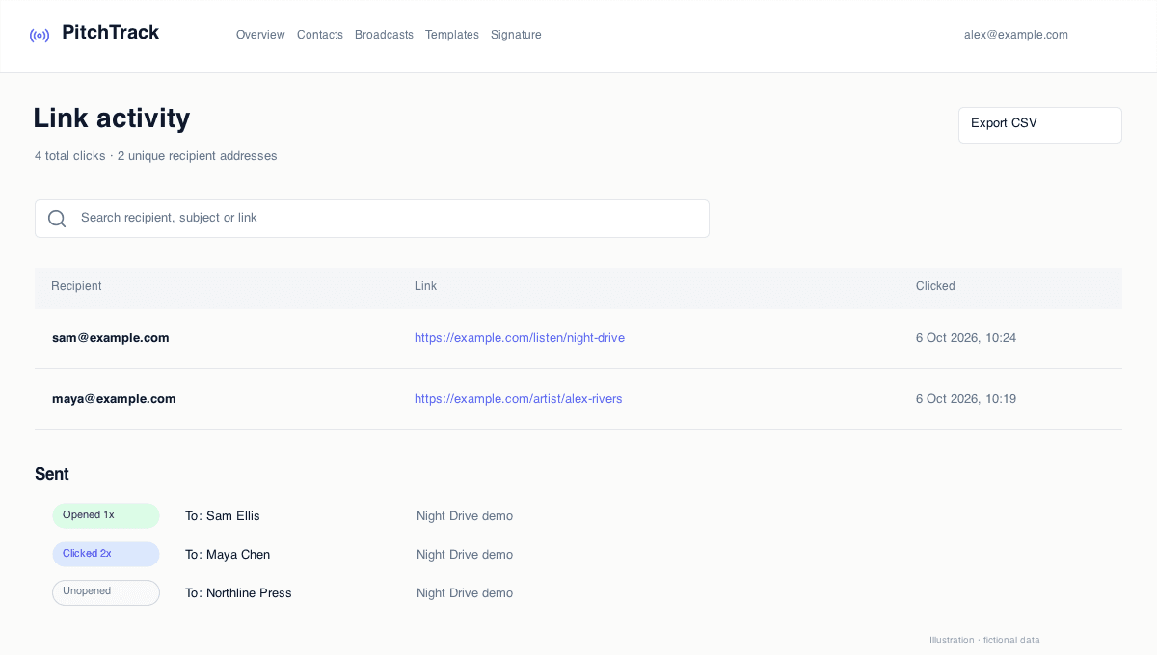The height and width of the screenshot is (655, 1157).
Task: Select recipient sam@example.com
Action: point(111,338)
